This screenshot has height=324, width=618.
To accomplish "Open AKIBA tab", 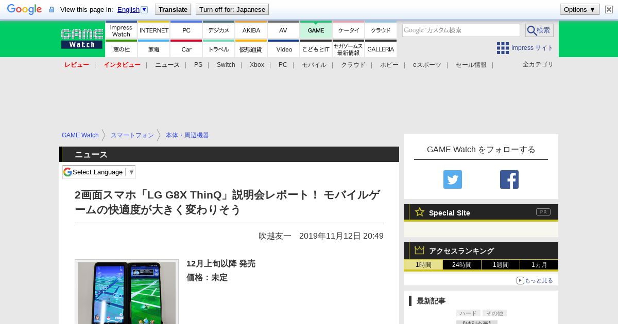I will [x=251, y=30].
